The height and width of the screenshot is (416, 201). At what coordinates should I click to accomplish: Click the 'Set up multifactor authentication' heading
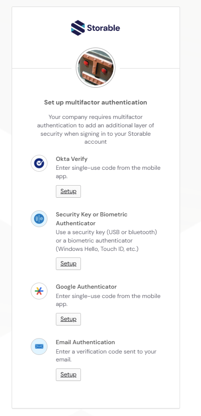click(95, 103)
